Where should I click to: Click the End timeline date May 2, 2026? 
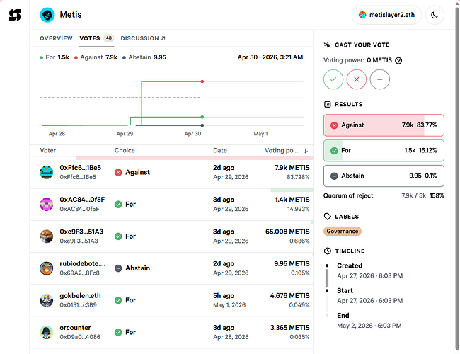[369, 326]
